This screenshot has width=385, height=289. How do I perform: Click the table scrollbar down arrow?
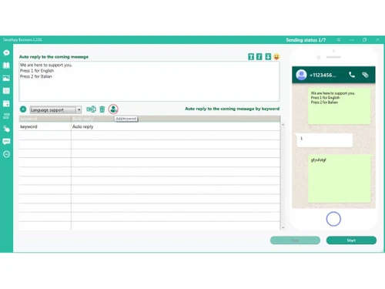point(283,227)
